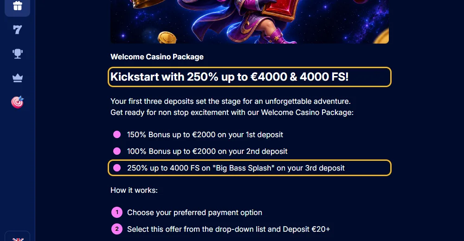The width and height of the screenshot is (464, 241).
Task: Select the highlighted 4000 FS 3rd deposit line
Action: (250, 168)
